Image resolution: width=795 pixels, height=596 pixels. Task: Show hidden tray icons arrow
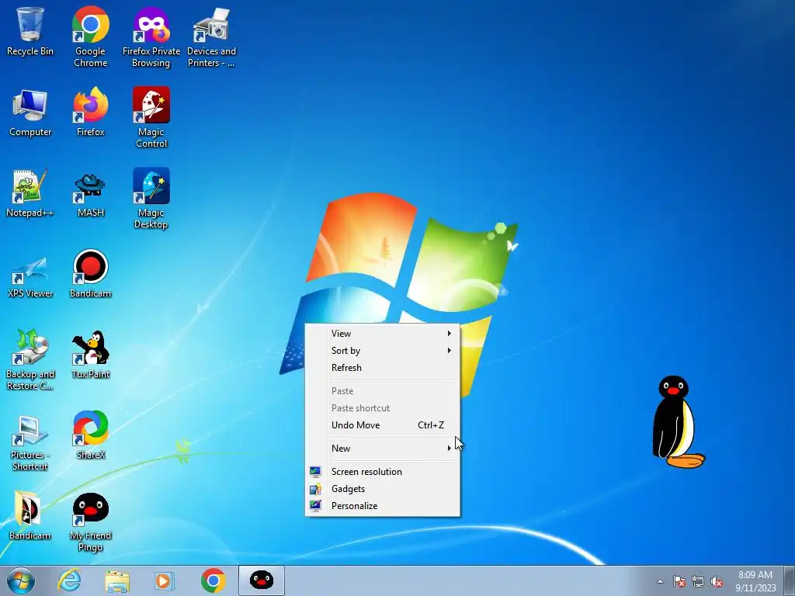(660, 581)
